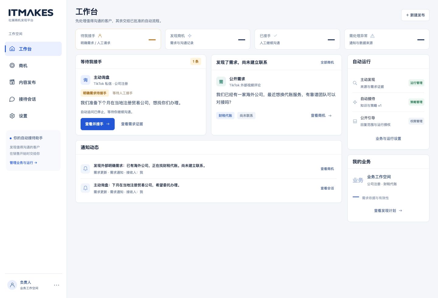The height and width of the screenshot is (298, 438).
Task: Open the 工作台 home icon in sidebar
Action: coord(12,49)
